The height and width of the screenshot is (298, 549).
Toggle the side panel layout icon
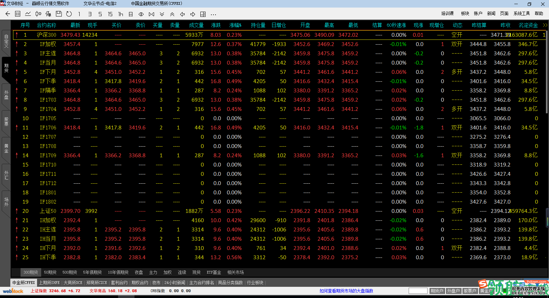pos(203,14)
